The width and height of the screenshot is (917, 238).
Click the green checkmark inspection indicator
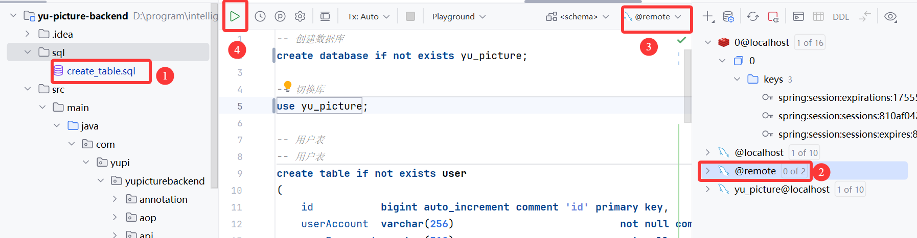click(x=681, y=40)
